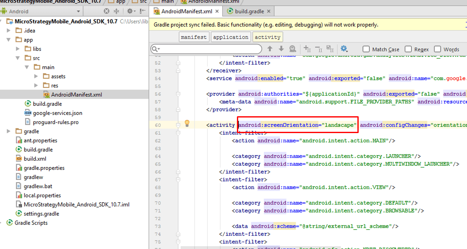Enable the Regex checkbox
The width and height of the screenshot is (467, 249).
408,49
